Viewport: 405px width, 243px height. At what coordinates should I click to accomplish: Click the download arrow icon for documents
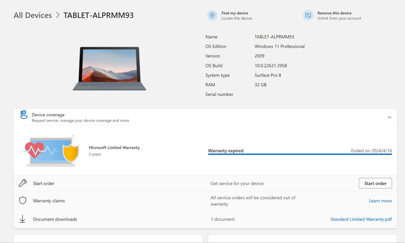click(x=22, y=219)
